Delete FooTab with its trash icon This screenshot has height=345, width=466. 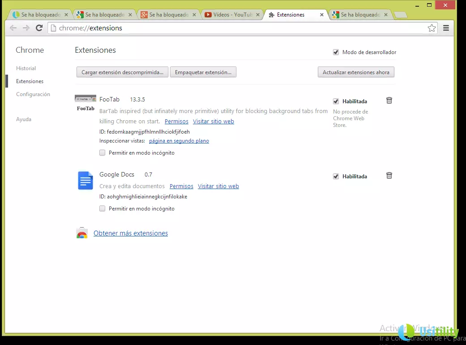coord(389,101)
